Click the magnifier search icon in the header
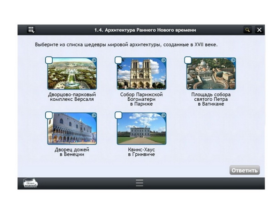The height and width of the screenshot is (209, 279). point(247,30)
